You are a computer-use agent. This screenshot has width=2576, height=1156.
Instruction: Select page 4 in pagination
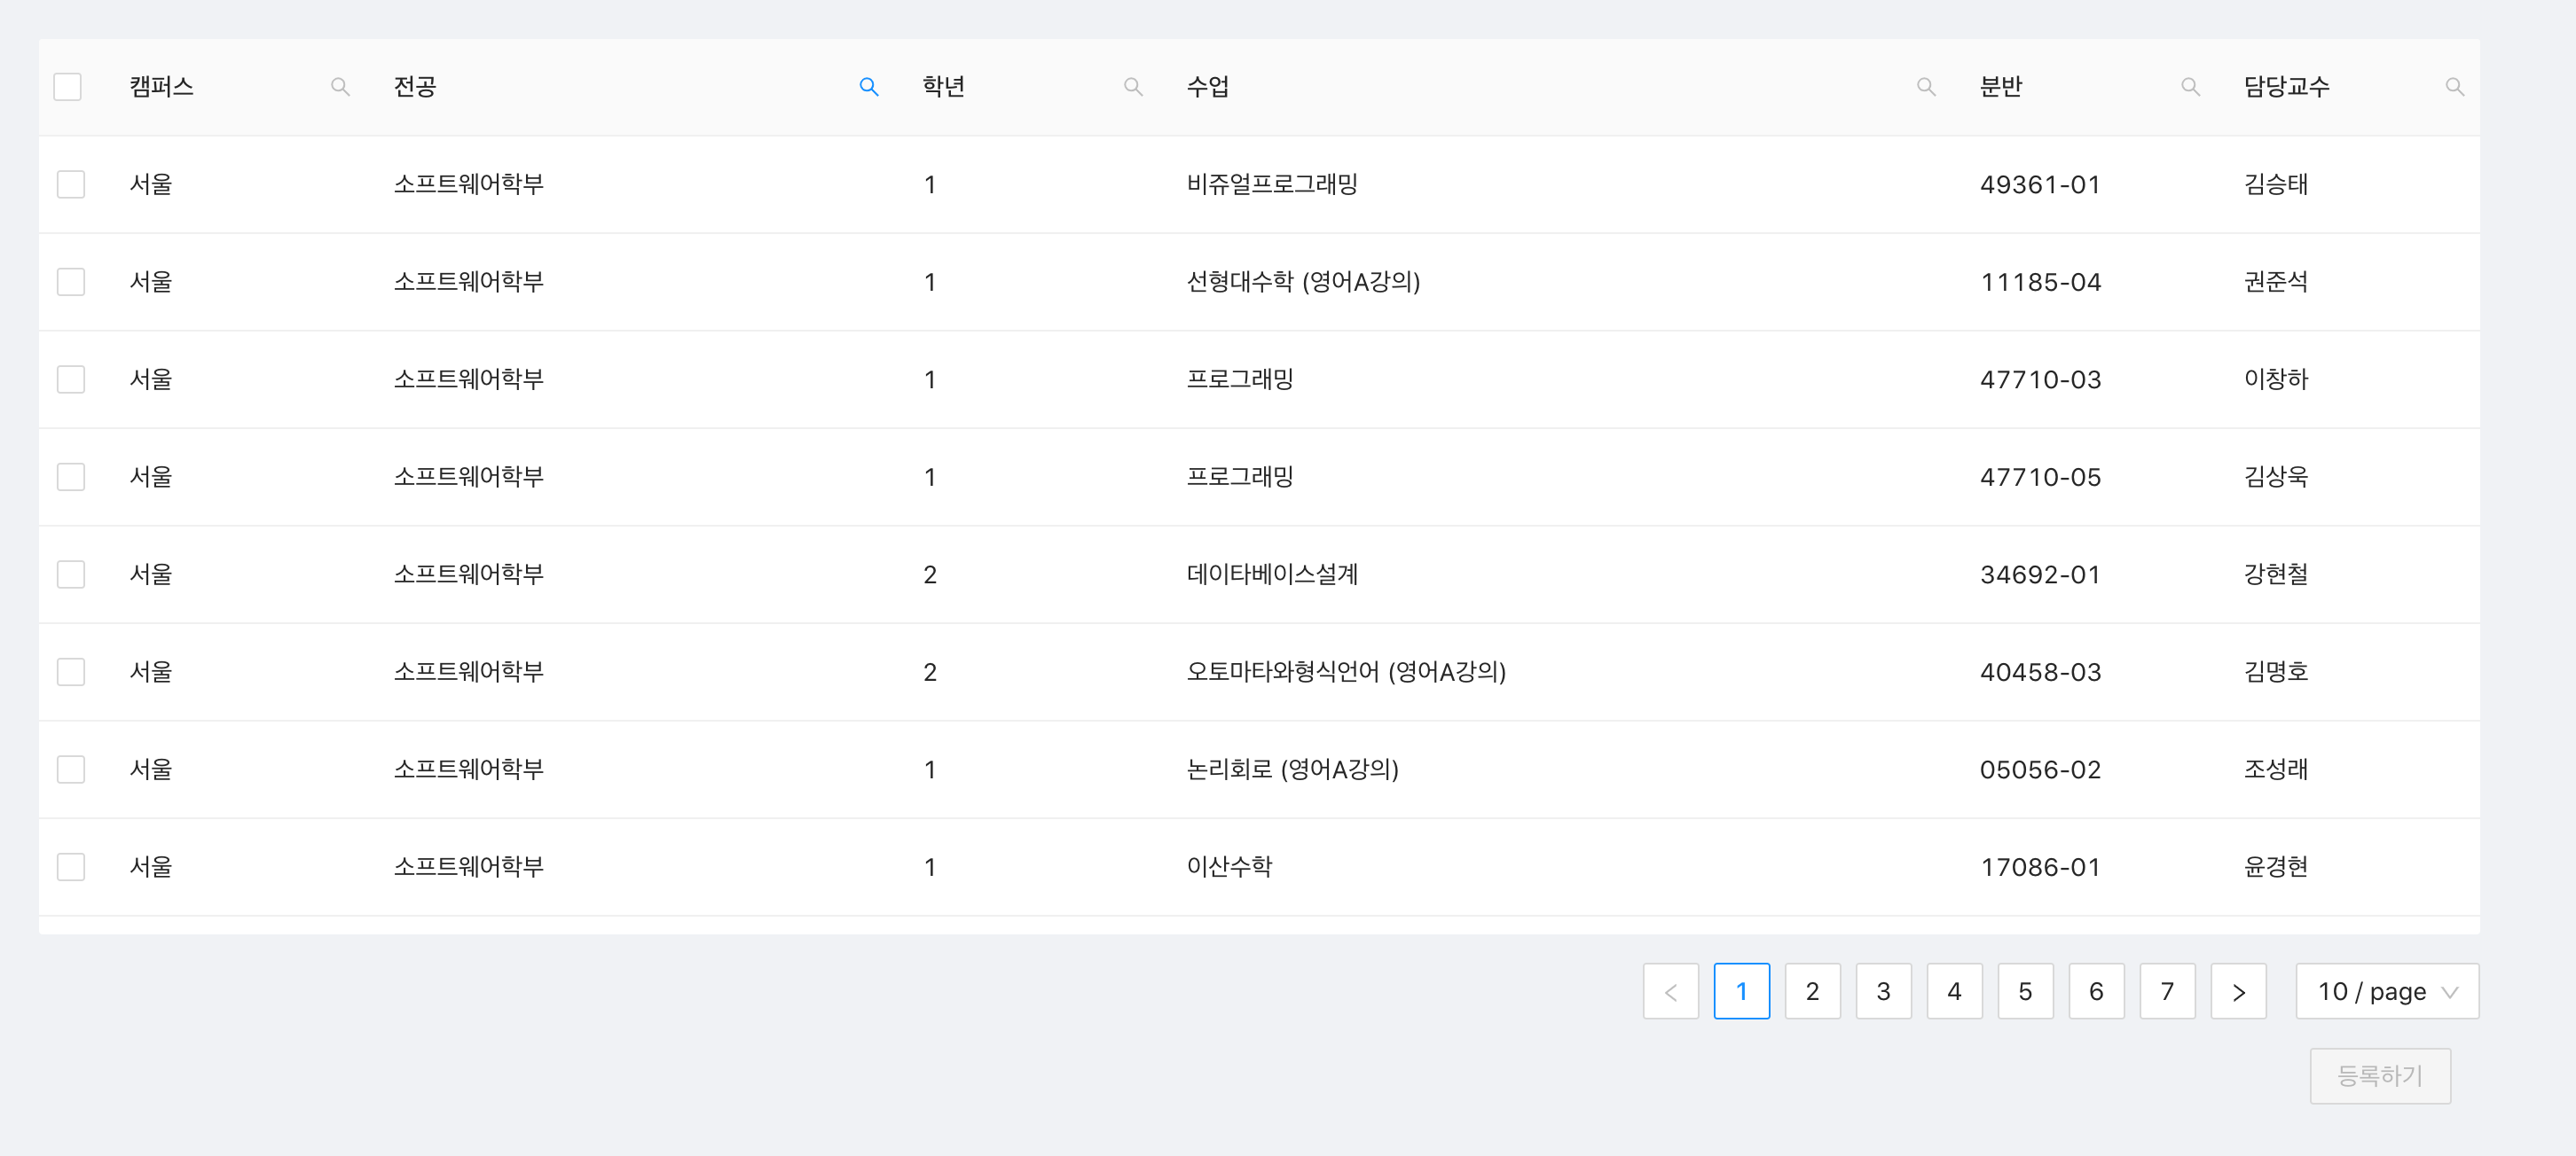[1954, 991]
